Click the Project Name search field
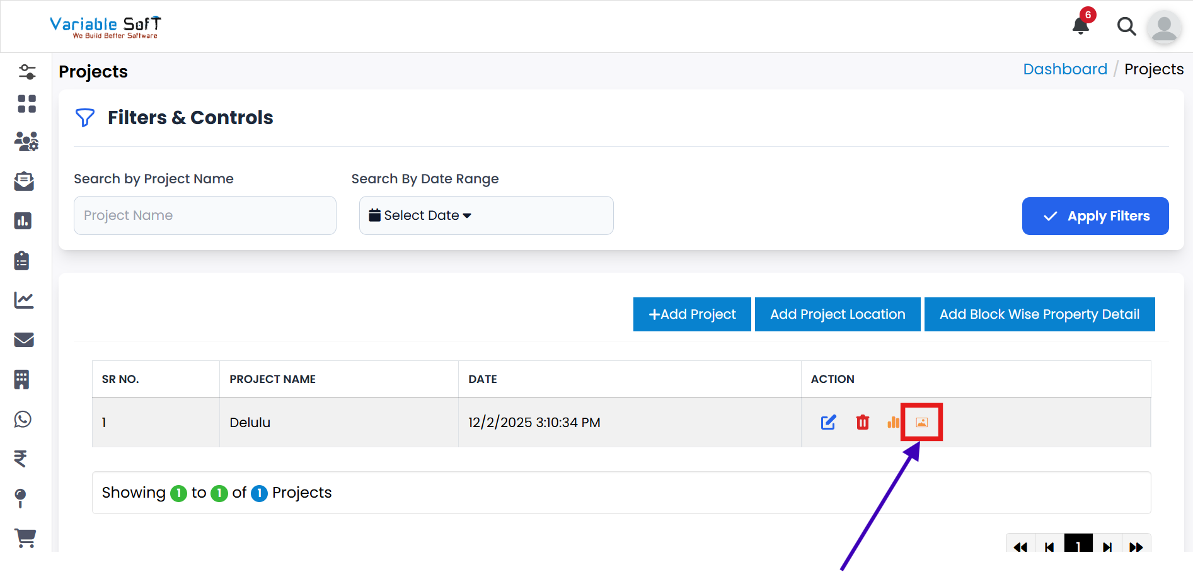This screenshot has width=1193, height=572. click(205, 215)
